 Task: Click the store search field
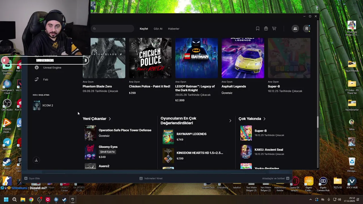pos(113,29)
